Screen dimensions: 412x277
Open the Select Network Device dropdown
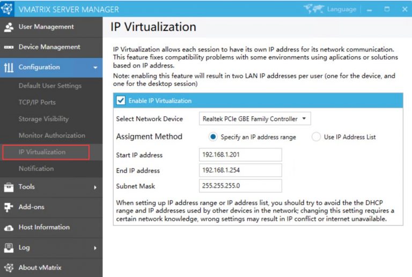tap(254, 119)
